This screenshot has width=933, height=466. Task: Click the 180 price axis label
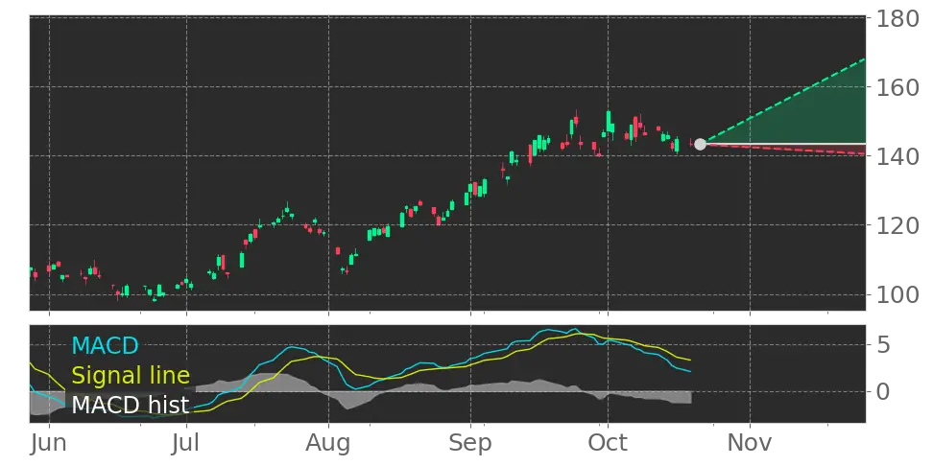coord(897,19)
